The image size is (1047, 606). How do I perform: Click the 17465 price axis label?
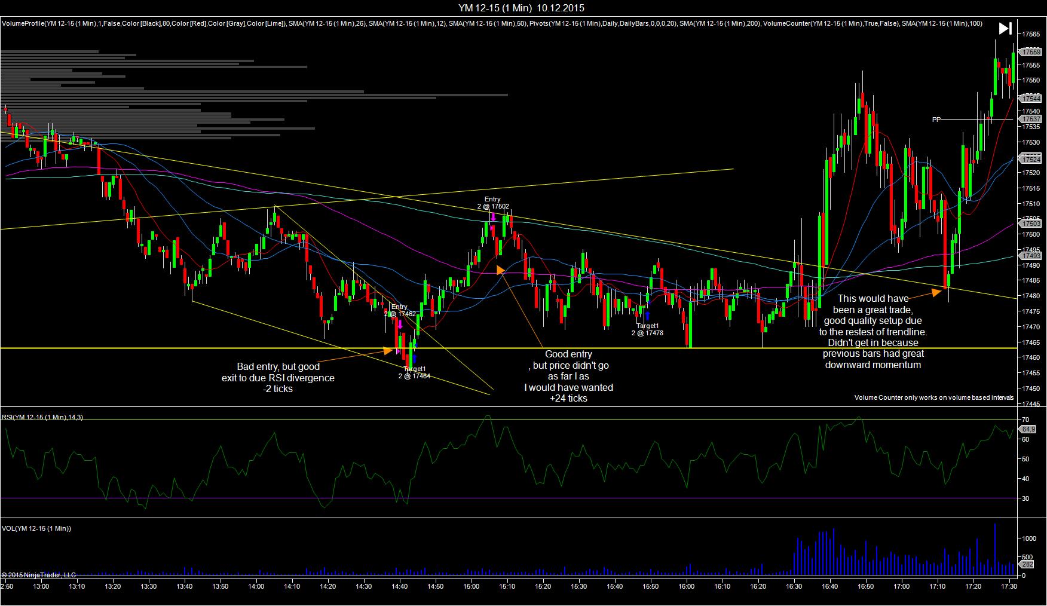(x=1031, y=342)
